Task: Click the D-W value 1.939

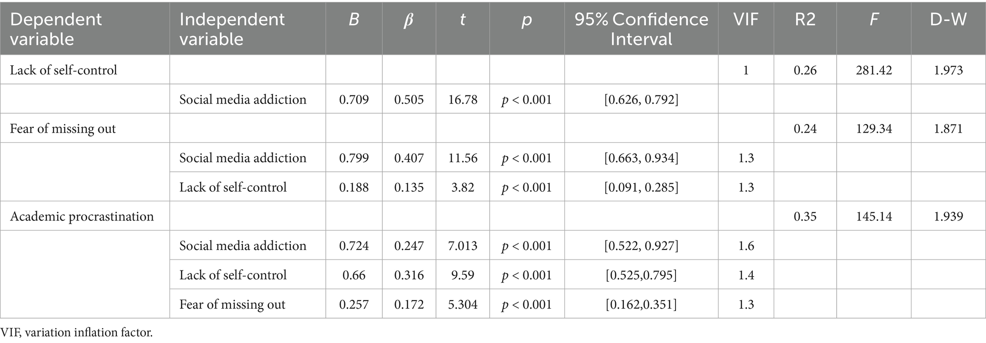Action: [948, 217]
